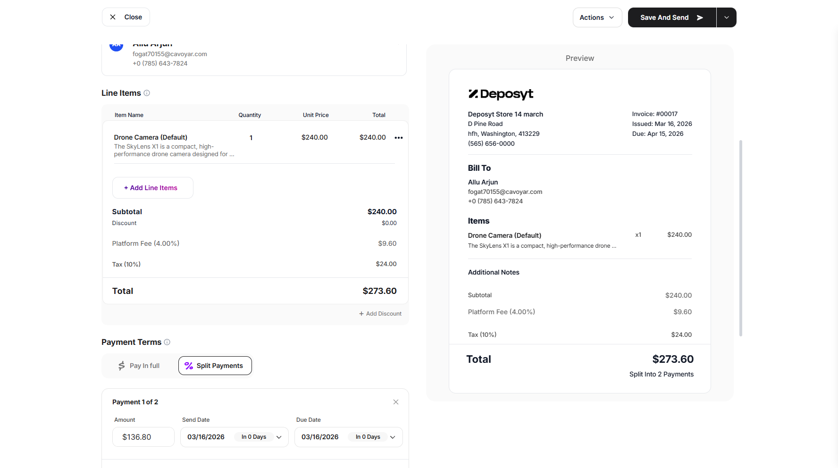Click the Send Date 03/16/2026 value
Viewport: 838px width, 468px height.
[206, 437]
